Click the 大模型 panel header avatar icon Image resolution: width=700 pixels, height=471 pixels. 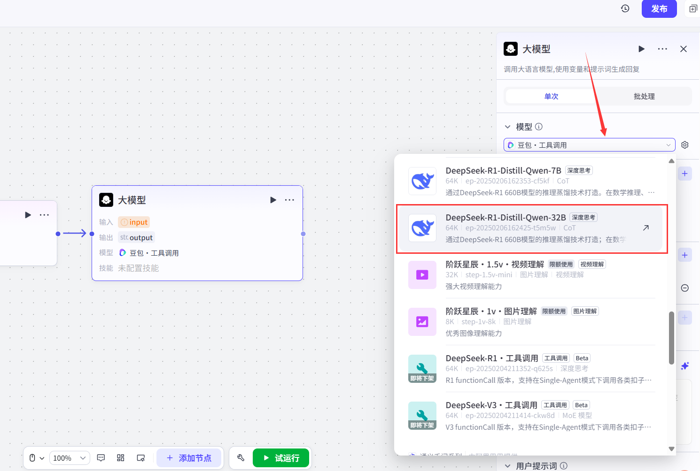(511, 49)
